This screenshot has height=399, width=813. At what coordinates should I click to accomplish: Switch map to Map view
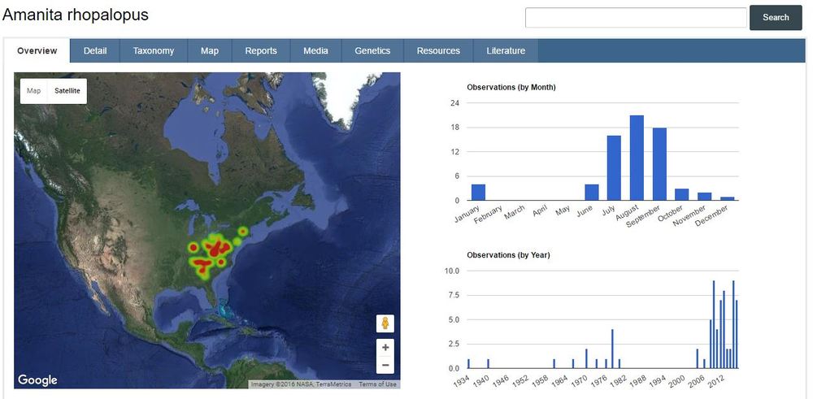click(34, 91)
